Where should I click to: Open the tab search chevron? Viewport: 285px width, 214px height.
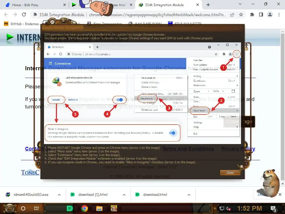point(240,4)
